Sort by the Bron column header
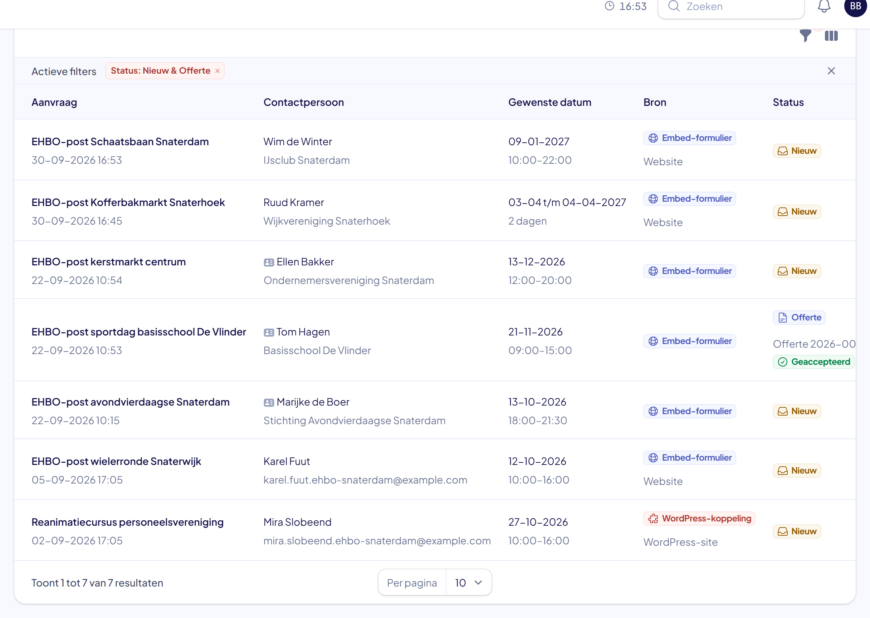 [655, 102]
